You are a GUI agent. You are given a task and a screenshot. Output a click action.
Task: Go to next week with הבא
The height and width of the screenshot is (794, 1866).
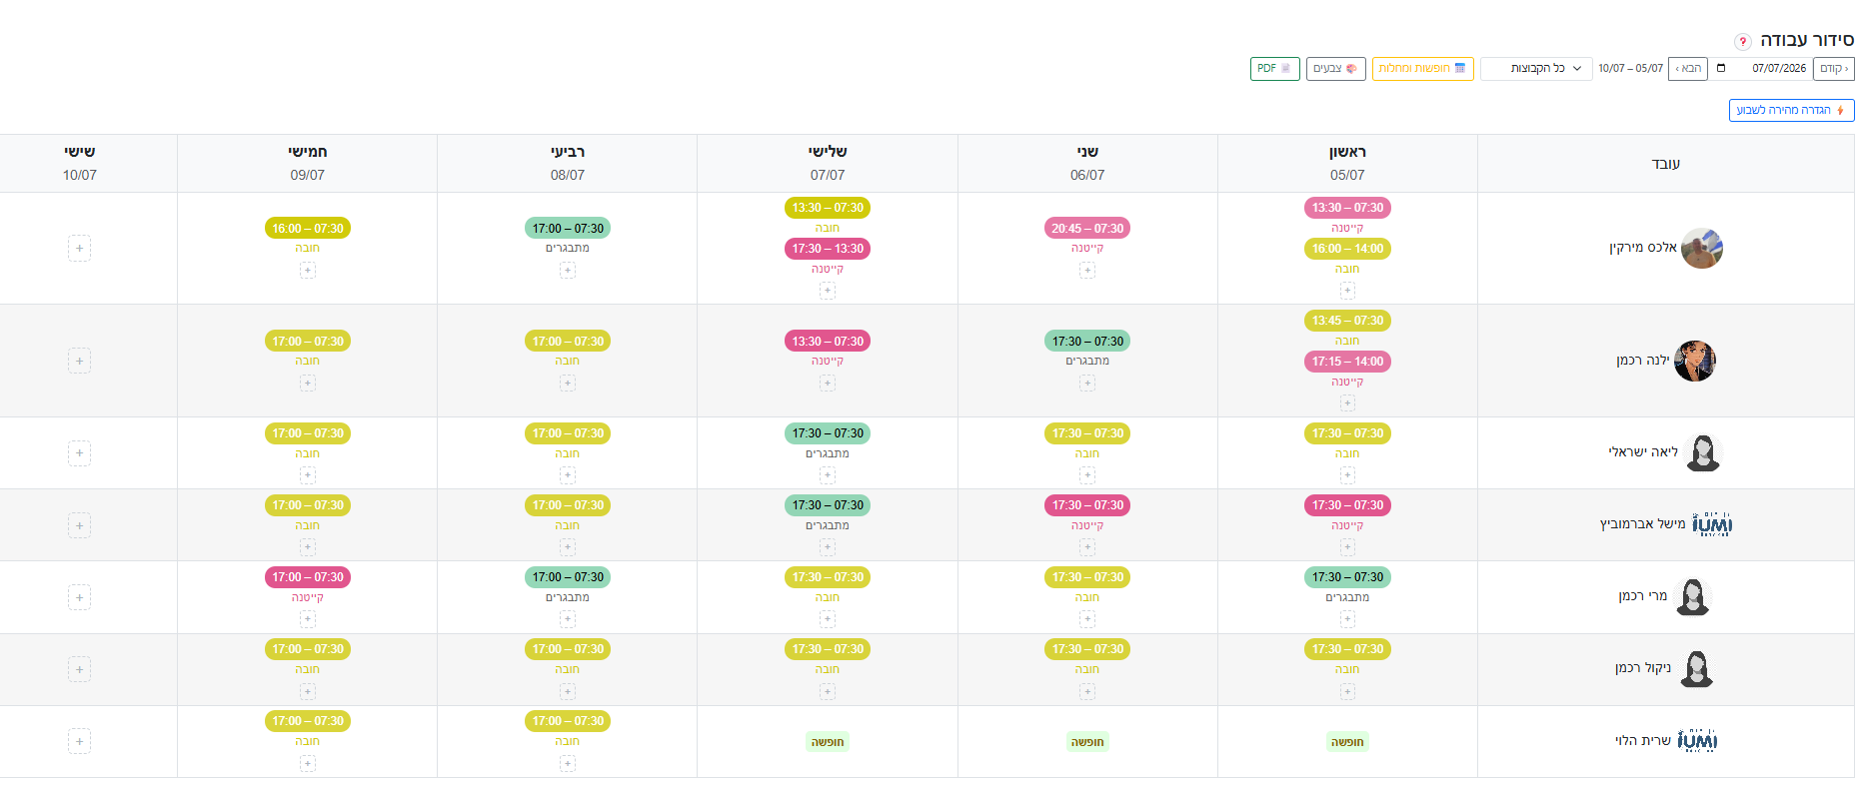click(1688, 69)
